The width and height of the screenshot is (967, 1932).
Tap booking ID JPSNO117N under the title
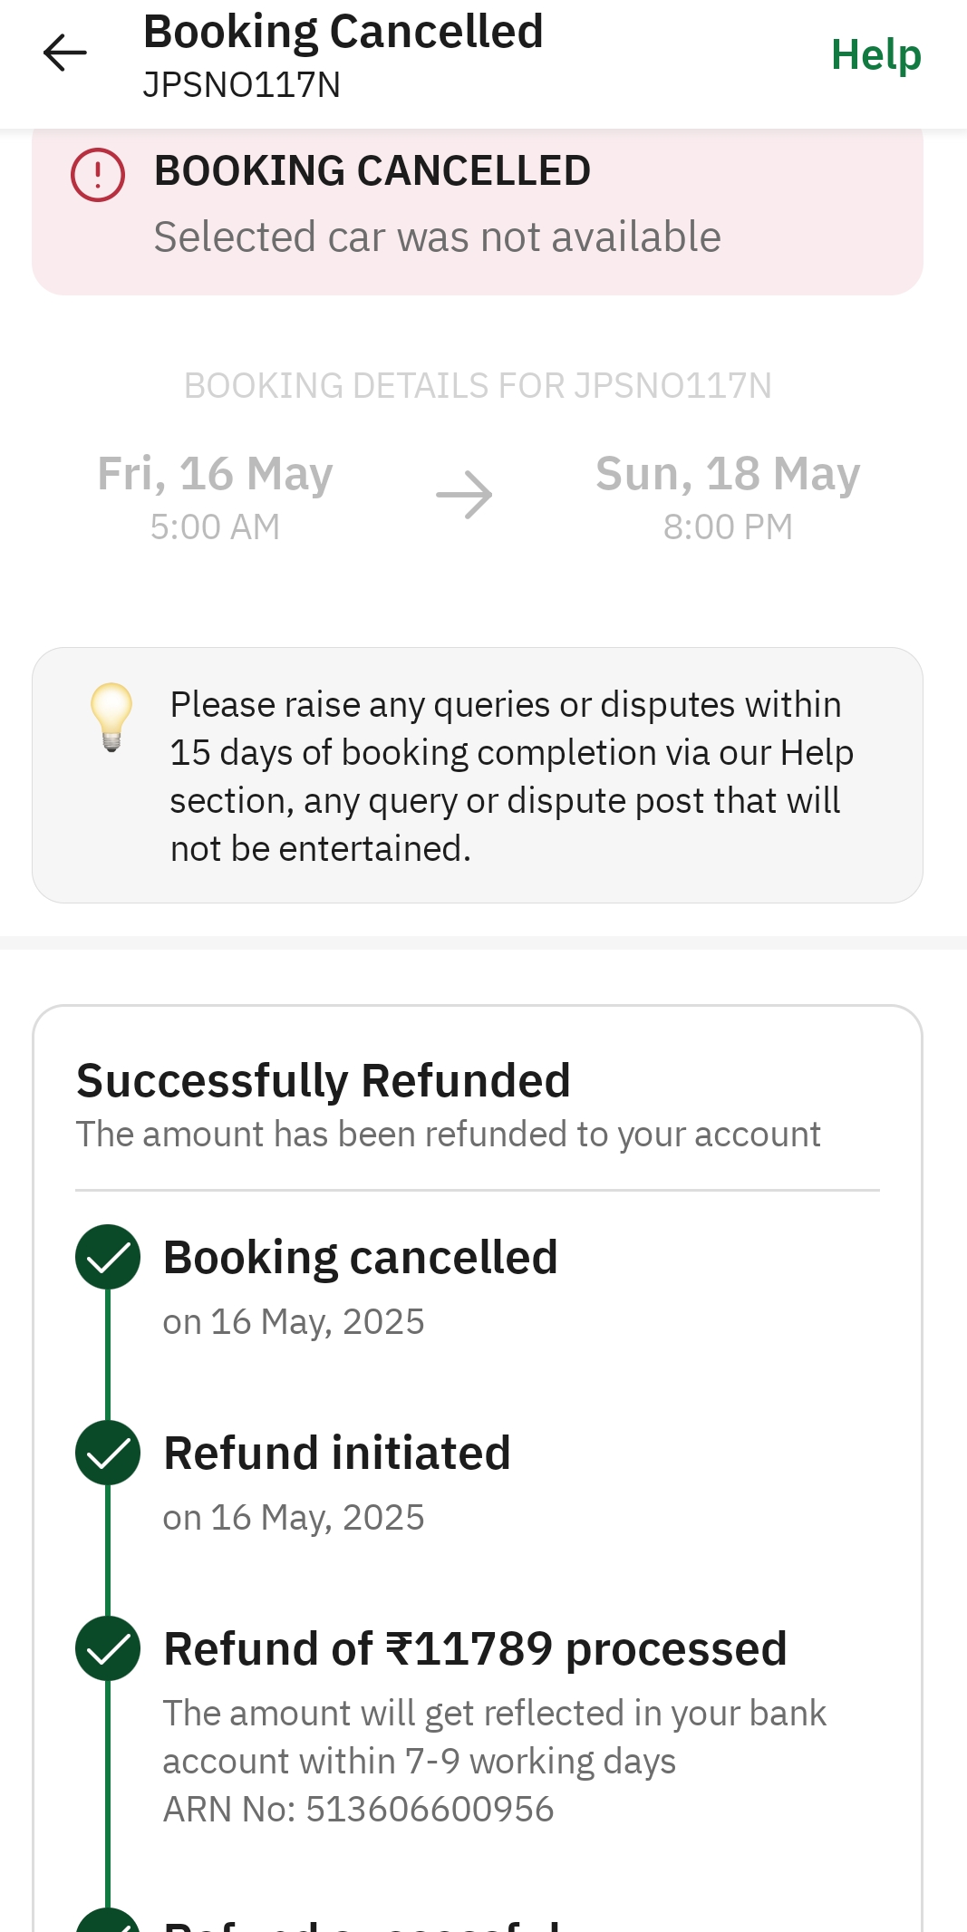(x=242, y=85)
